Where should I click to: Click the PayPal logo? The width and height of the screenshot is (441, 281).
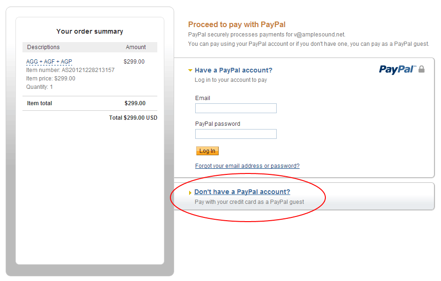397,70
